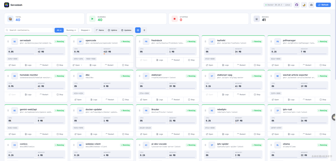Click the FR avatar on freshdock card
This screenshot has height=161, width=336.
[x=146, y=41]
